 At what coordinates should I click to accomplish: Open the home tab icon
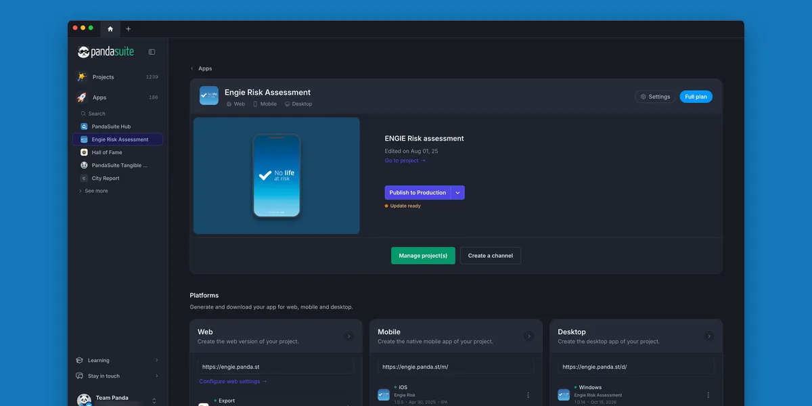(110, 28)
